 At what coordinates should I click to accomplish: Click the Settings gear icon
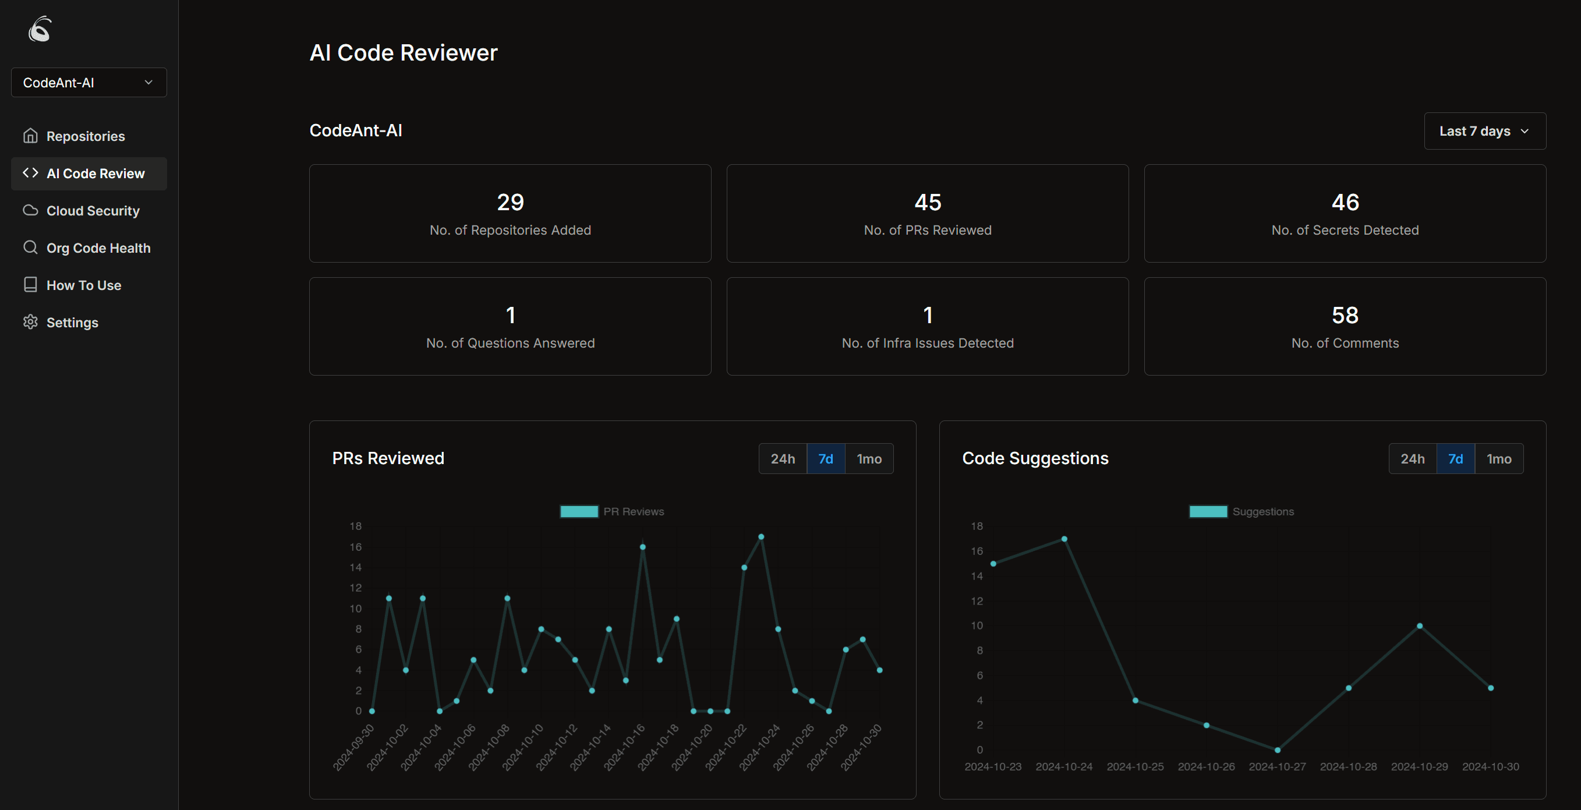point(31,322)
